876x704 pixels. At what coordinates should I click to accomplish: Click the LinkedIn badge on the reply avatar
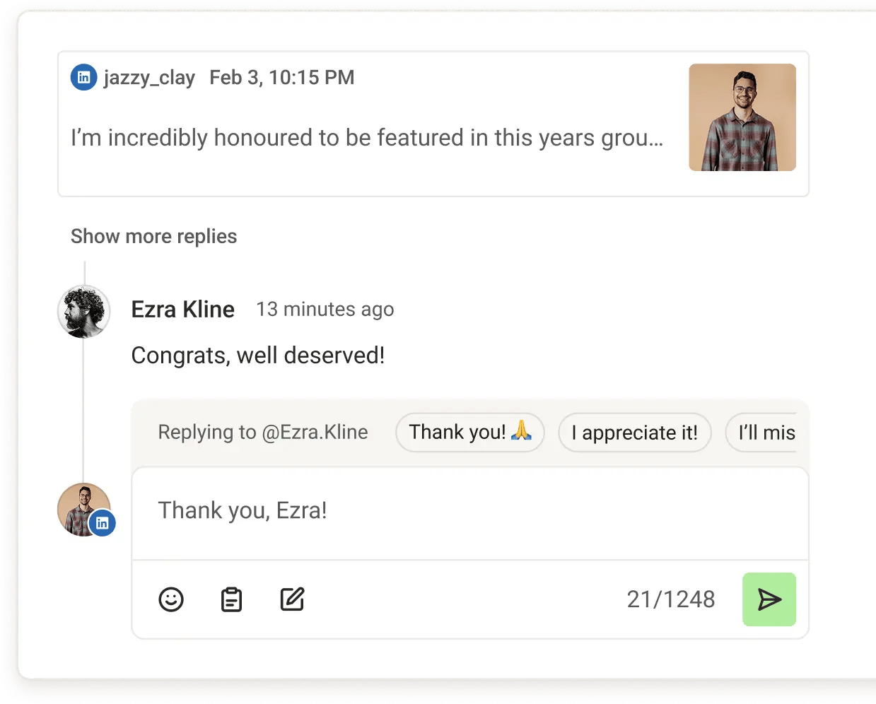click(103, 523)
